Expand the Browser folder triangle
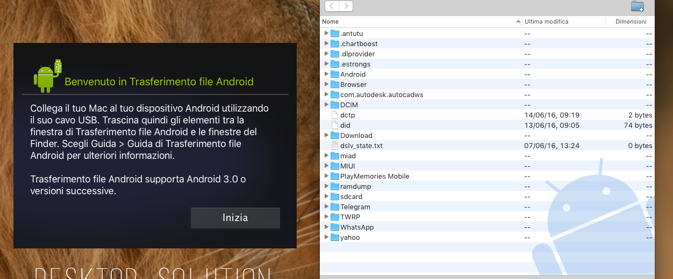 [x=326, y=84]
